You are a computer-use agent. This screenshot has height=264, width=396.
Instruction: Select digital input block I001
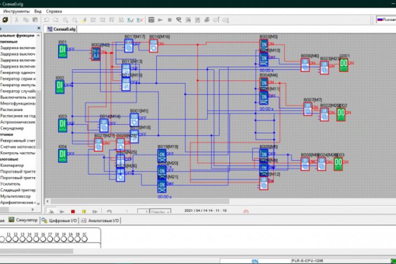(62, 51)
